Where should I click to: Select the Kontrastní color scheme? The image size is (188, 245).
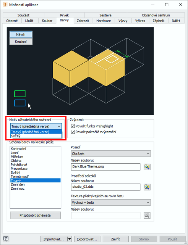click(x=35, y=148)
